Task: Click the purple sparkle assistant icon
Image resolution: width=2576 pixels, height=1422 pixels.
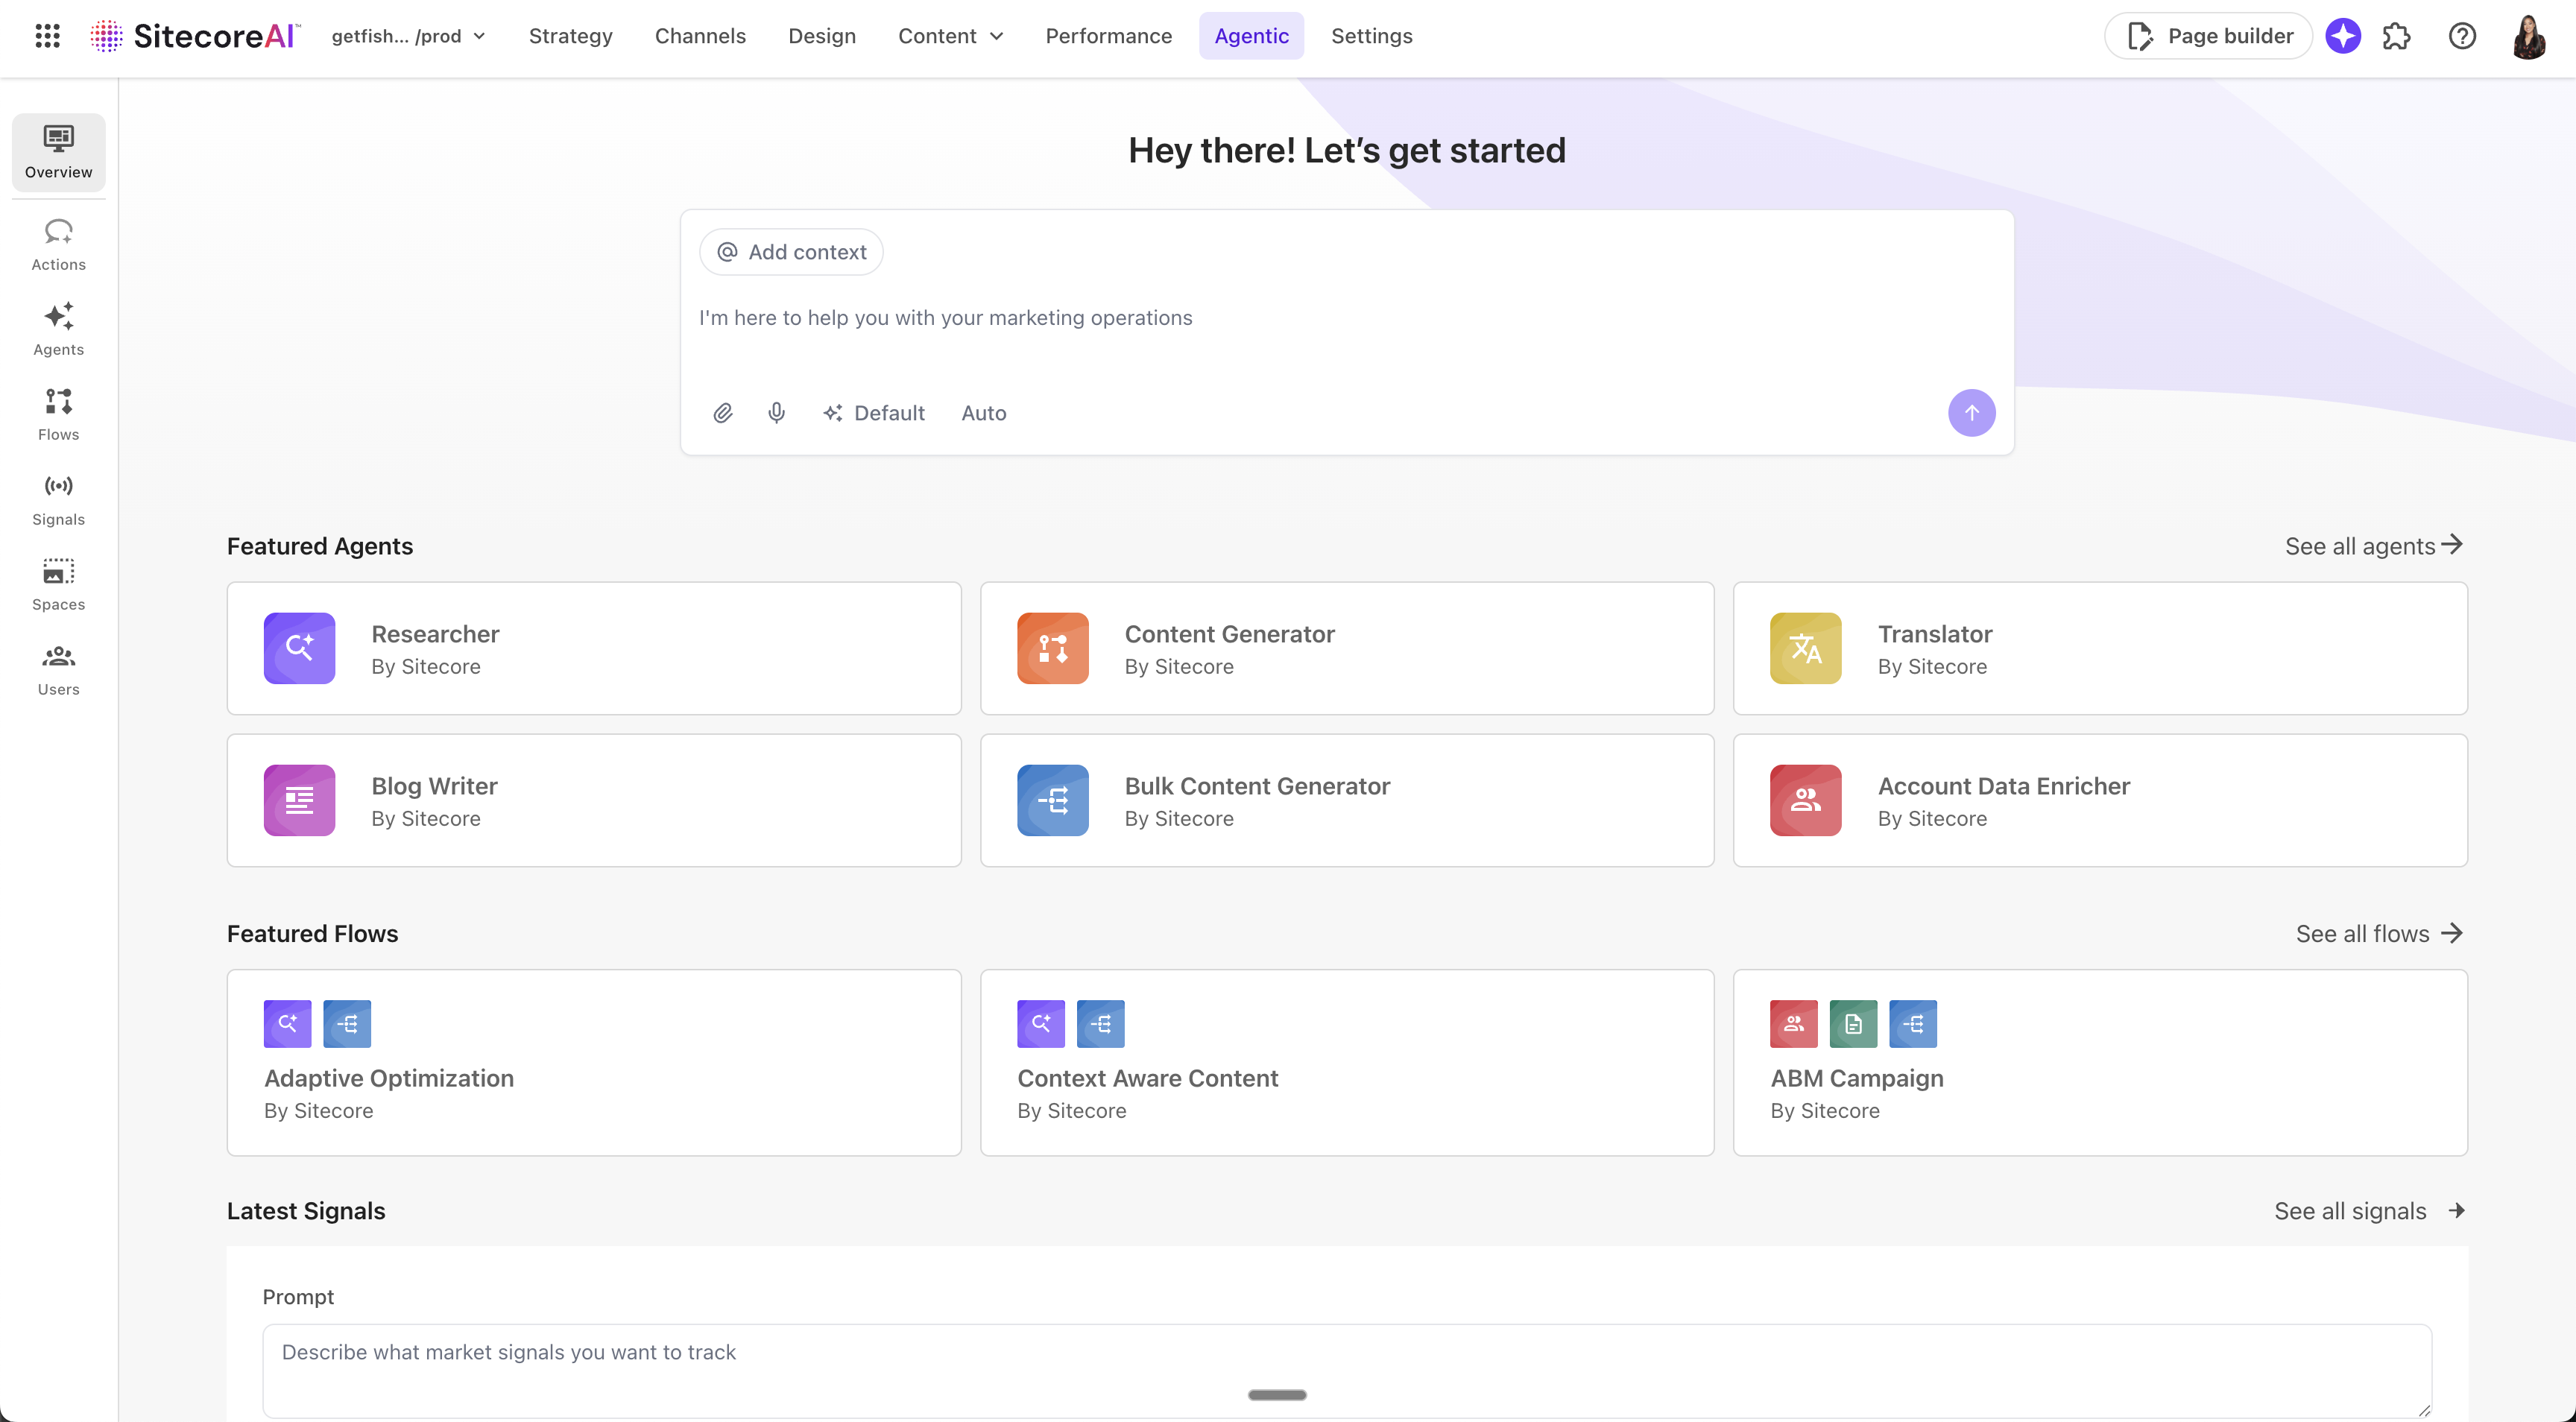Action: point(2343,35)
